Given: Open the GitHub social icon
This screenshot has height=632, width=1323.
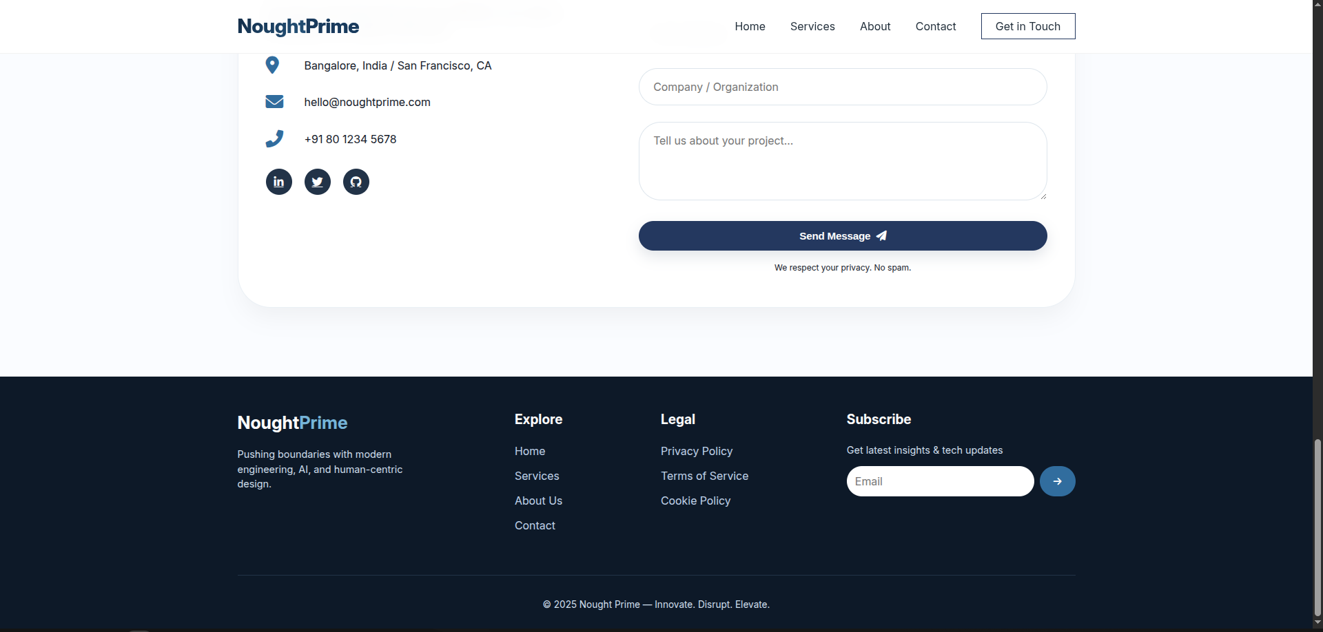Looking at the screenshot, I should pyautogui.click(x=356, y=182).
